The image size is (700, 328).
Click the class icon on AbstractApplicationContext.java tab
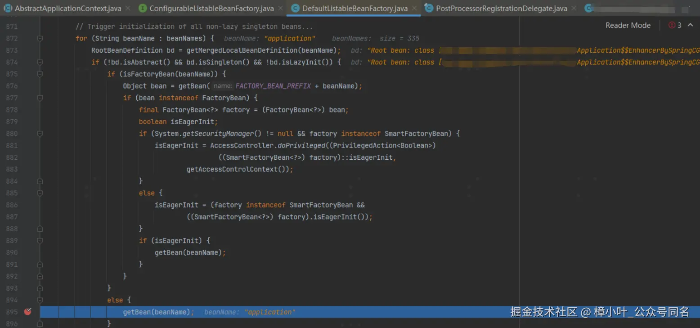tap(7, 8)
